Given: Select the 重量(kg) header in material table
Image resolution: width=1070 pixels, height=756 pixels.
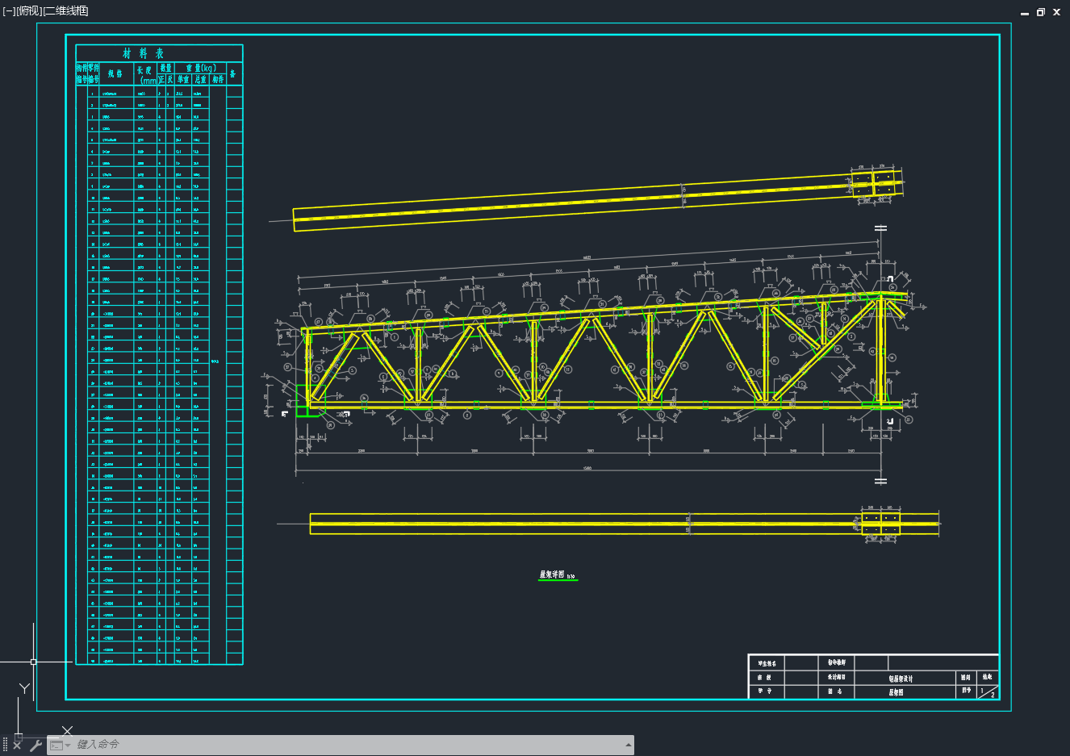Looking at the screenshot, I should point(201,68).
